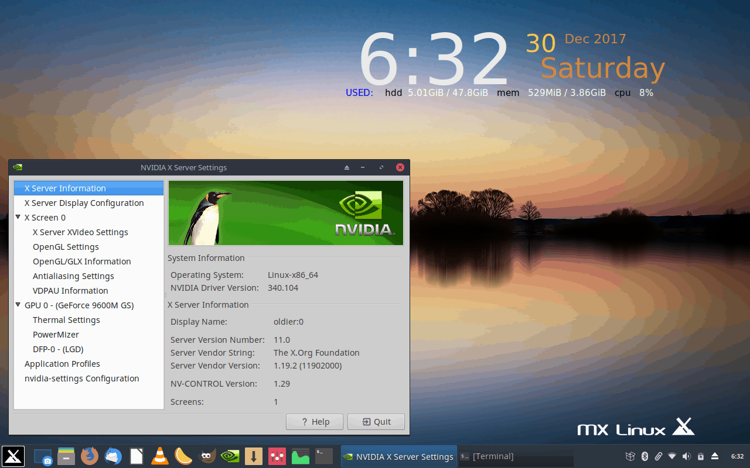This screenshot has height=468, width=750.
Task: Click the Wi-Fi network tray icon
Action: (x=672, y=456)
